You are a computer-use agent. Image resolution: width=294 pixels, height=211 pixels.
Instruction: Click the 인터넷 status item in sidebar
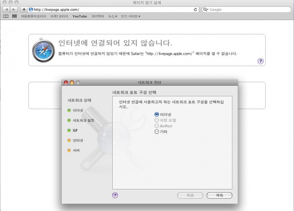click(77, 140)
